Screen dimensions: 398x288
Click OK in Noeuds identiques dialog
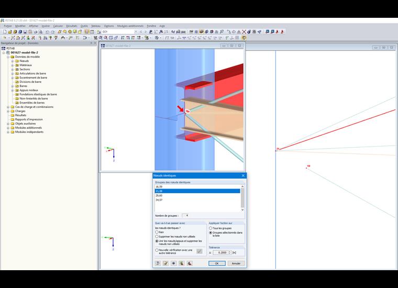click(x=217, y=263)
